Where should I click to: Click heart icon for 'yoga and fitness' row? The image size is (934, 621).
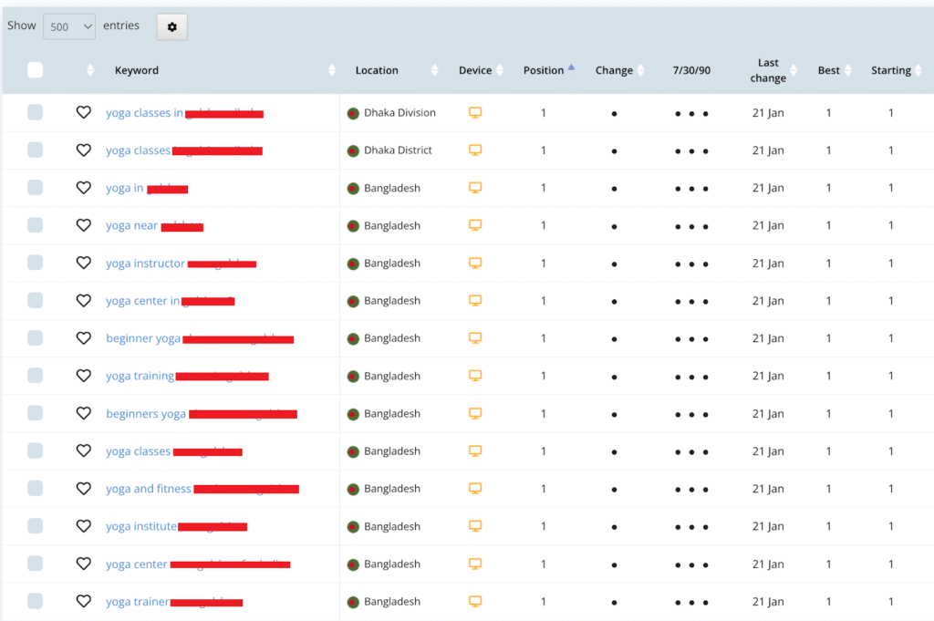point(84,489)
